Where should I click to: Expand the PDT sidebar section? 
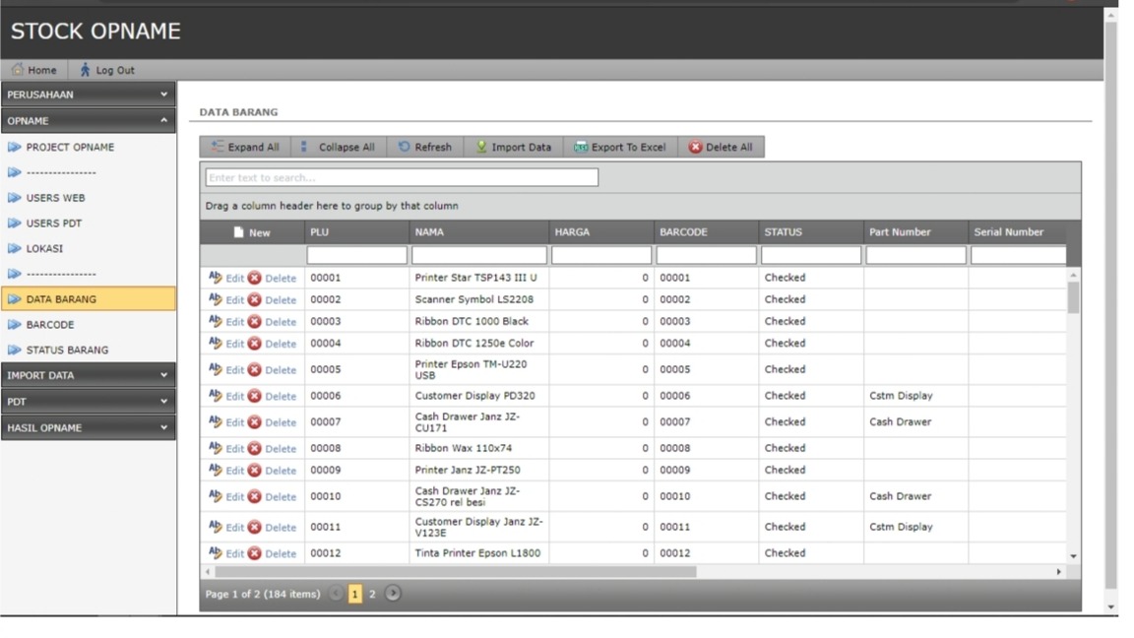pyautogui.click(x=88, y=402)
